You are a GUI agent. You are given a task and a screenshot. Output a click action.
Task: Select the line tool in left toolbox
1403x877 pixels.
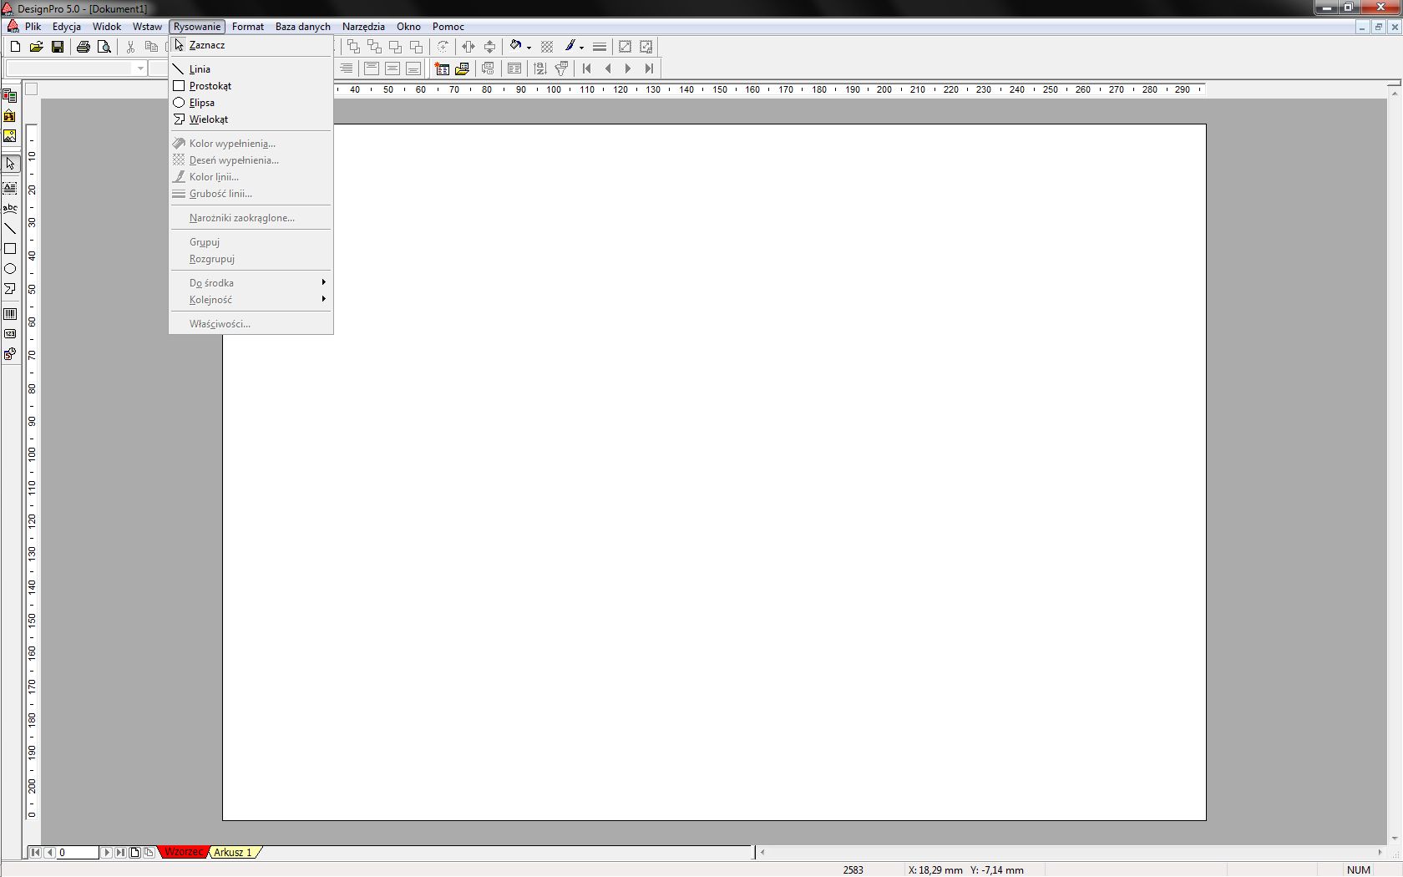click(x=10, y=228)
